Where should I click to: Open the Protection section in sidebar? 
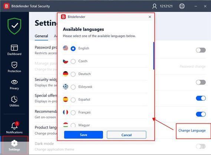pos(14,67)
